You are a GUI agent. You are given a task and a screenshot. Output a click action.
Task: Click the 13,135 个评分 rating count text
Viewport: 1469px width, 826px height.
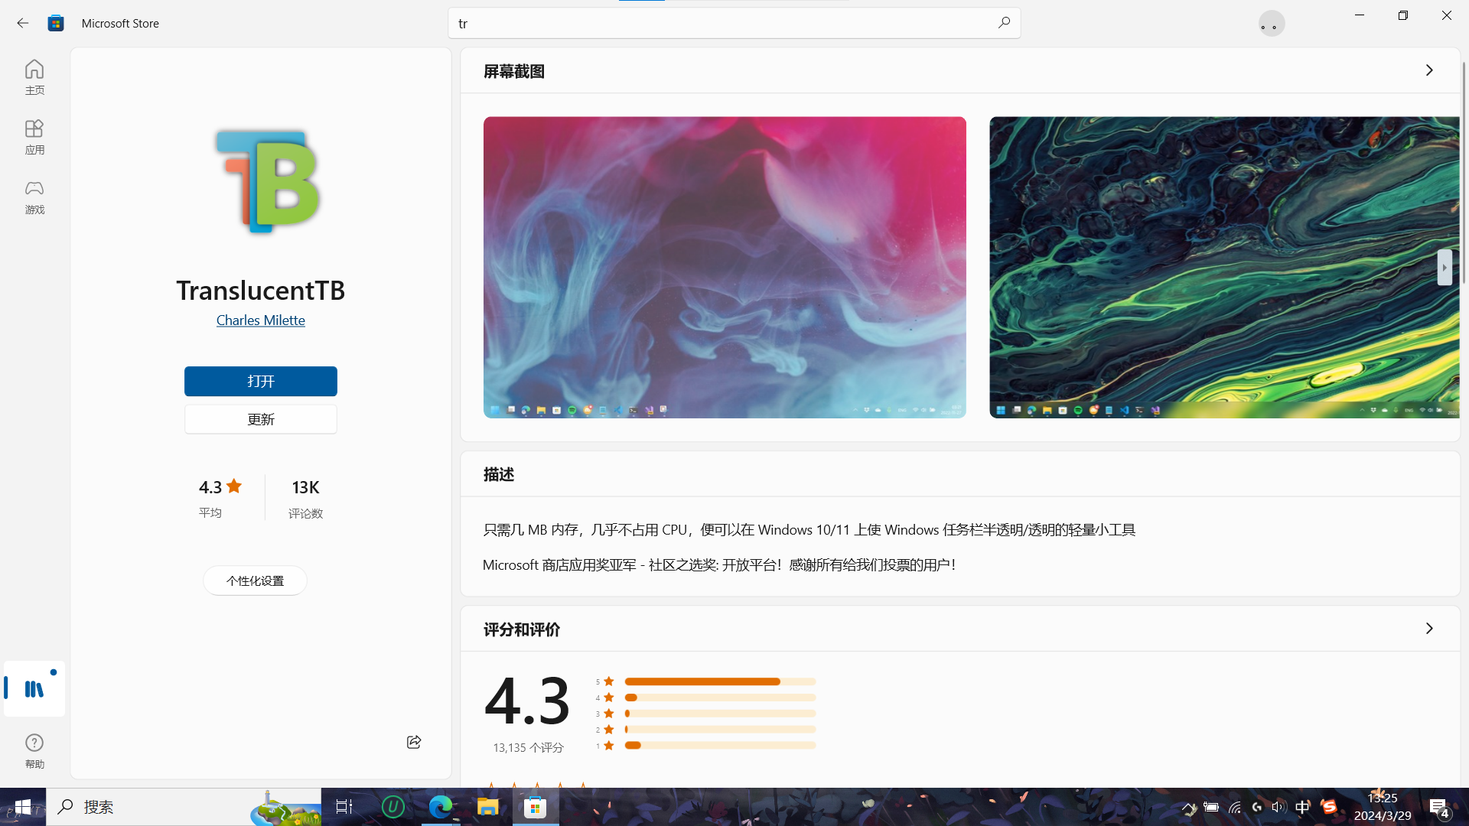[x=528, y=747]
